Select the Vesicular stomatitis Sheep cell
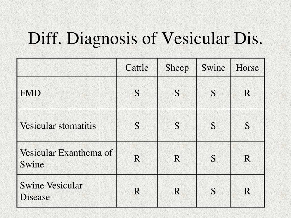Image resolution: width=291 pixels, height=218 pixels. (x=177, y=126)
